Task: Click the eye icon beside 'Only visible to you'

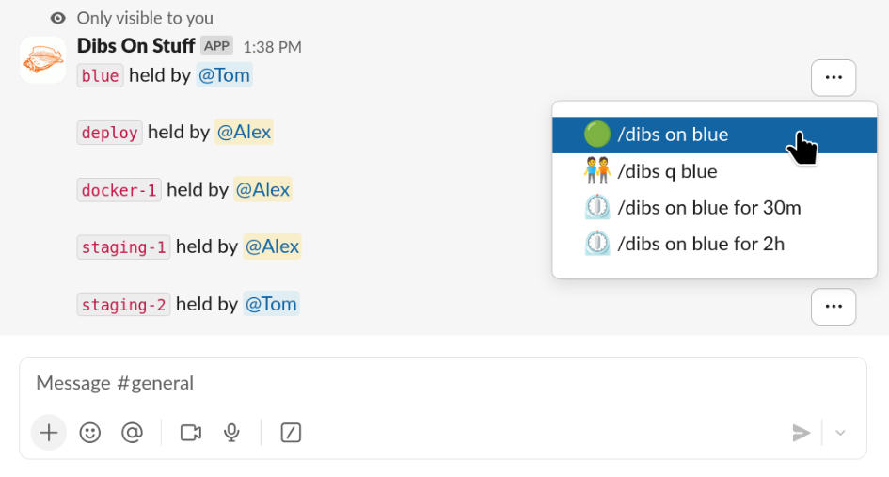Action: tap(57, 18)
